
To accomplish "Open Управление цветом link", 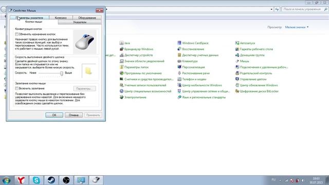I will coord(253,79).
